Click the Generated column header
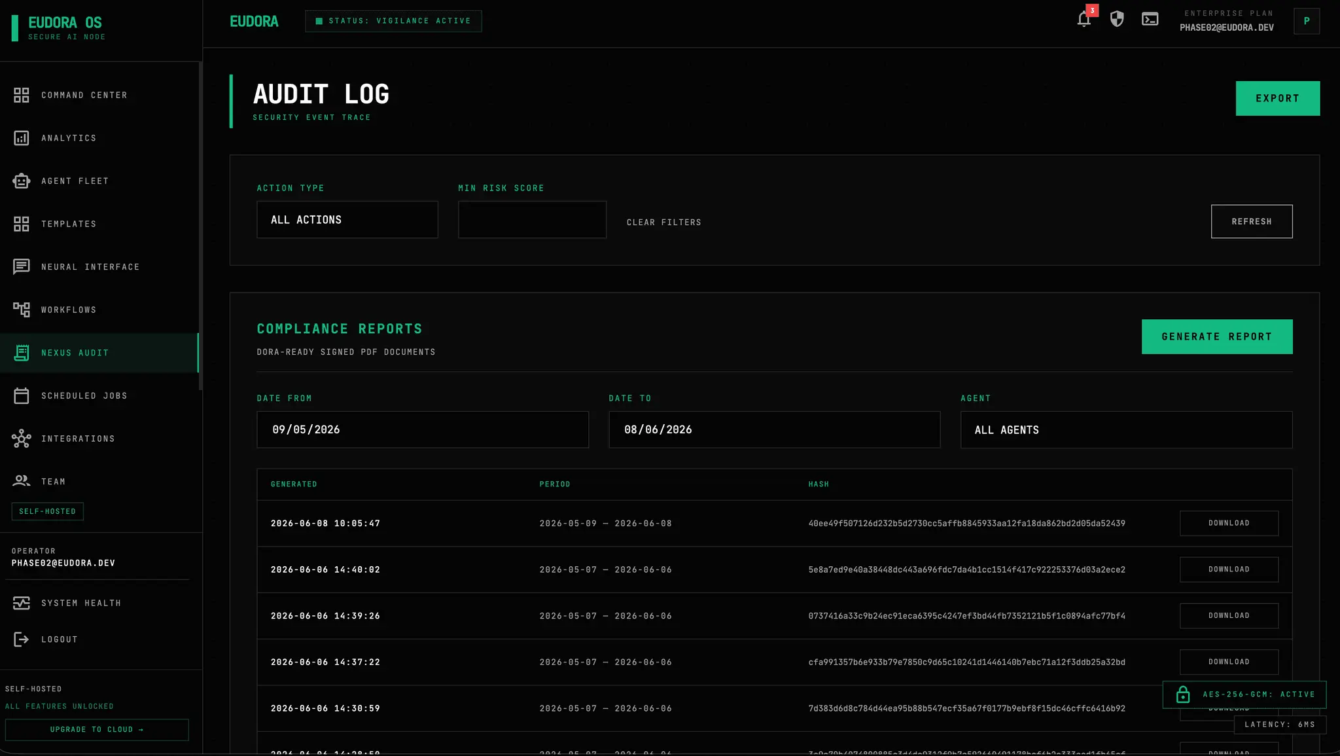 click(x=294, y=484)
